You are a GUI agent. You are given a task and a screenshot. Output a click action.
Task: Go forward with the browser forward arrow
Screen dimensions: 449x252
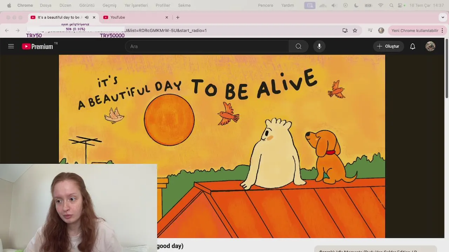click(18, 30)
